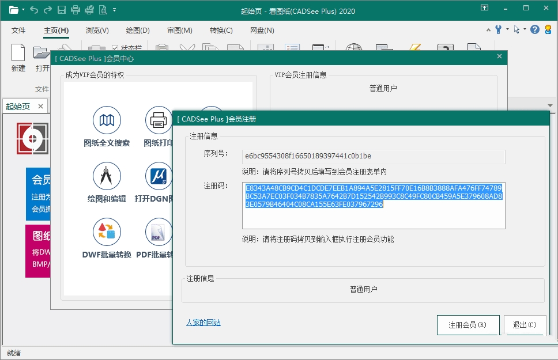Click the globe icon in the ribbon
This screenshot has height=360, width=558.
[354, 47]
